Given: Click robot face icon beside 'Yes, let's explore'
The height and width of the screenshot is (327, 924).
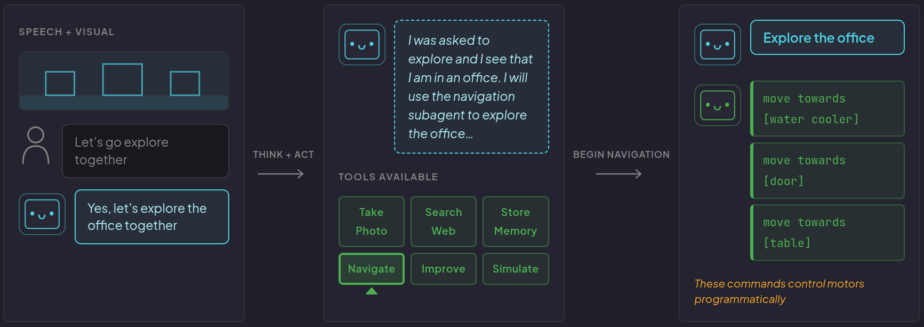Looking at the screenshot, I should [x=42, y=214].
